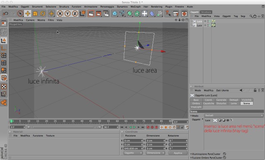Enable Illuminazione PyroCluster checkbox
265x160 pixels.
click(224, 154)
